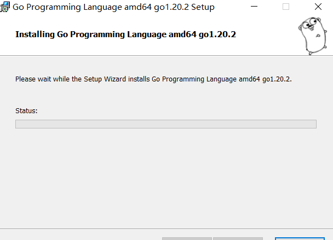The height and width of the screenshot is (240, 333).
Task: Click "go1.20.2." ending the wait message
Action: [277, 79]
